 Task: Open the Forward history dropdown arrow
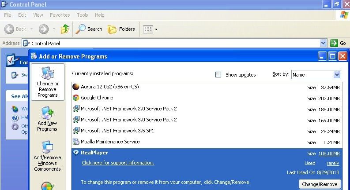coord(54,29)
